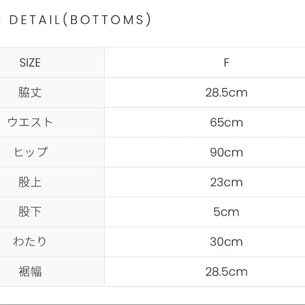
Task: Select the 28.5cm value in the 脇丈 row
Action: click(226, 92)
